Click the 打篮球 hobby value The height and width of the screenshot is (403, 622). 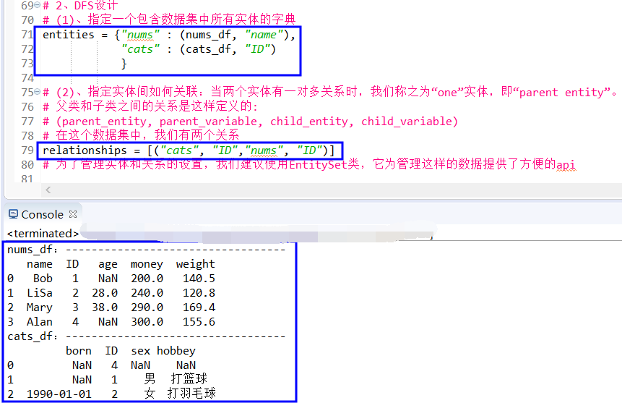189,379
